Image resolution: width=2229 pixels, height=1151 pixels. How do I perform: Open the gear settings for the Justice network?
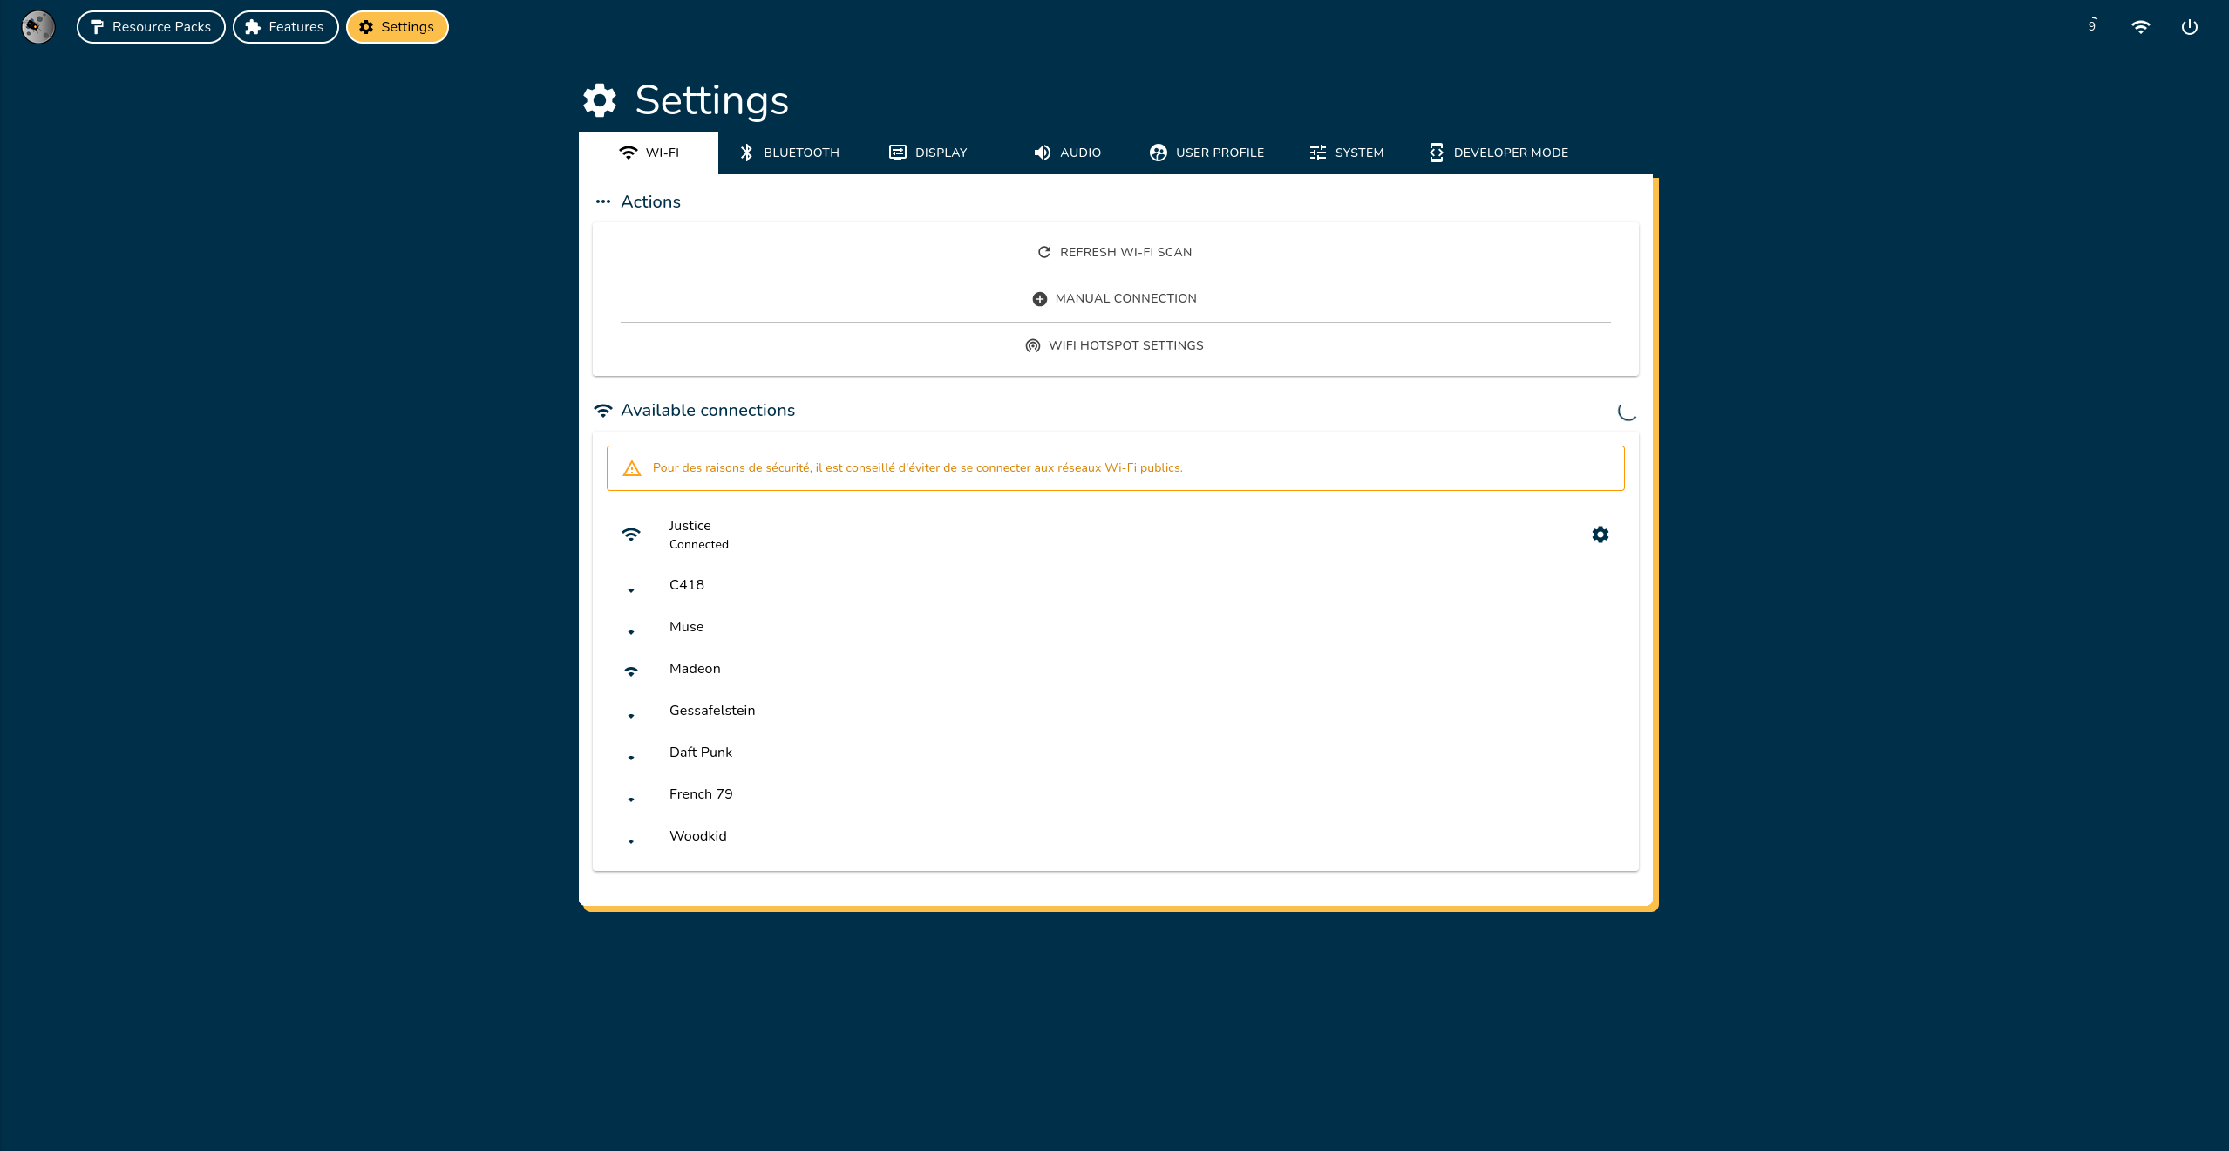[1600, 535]
